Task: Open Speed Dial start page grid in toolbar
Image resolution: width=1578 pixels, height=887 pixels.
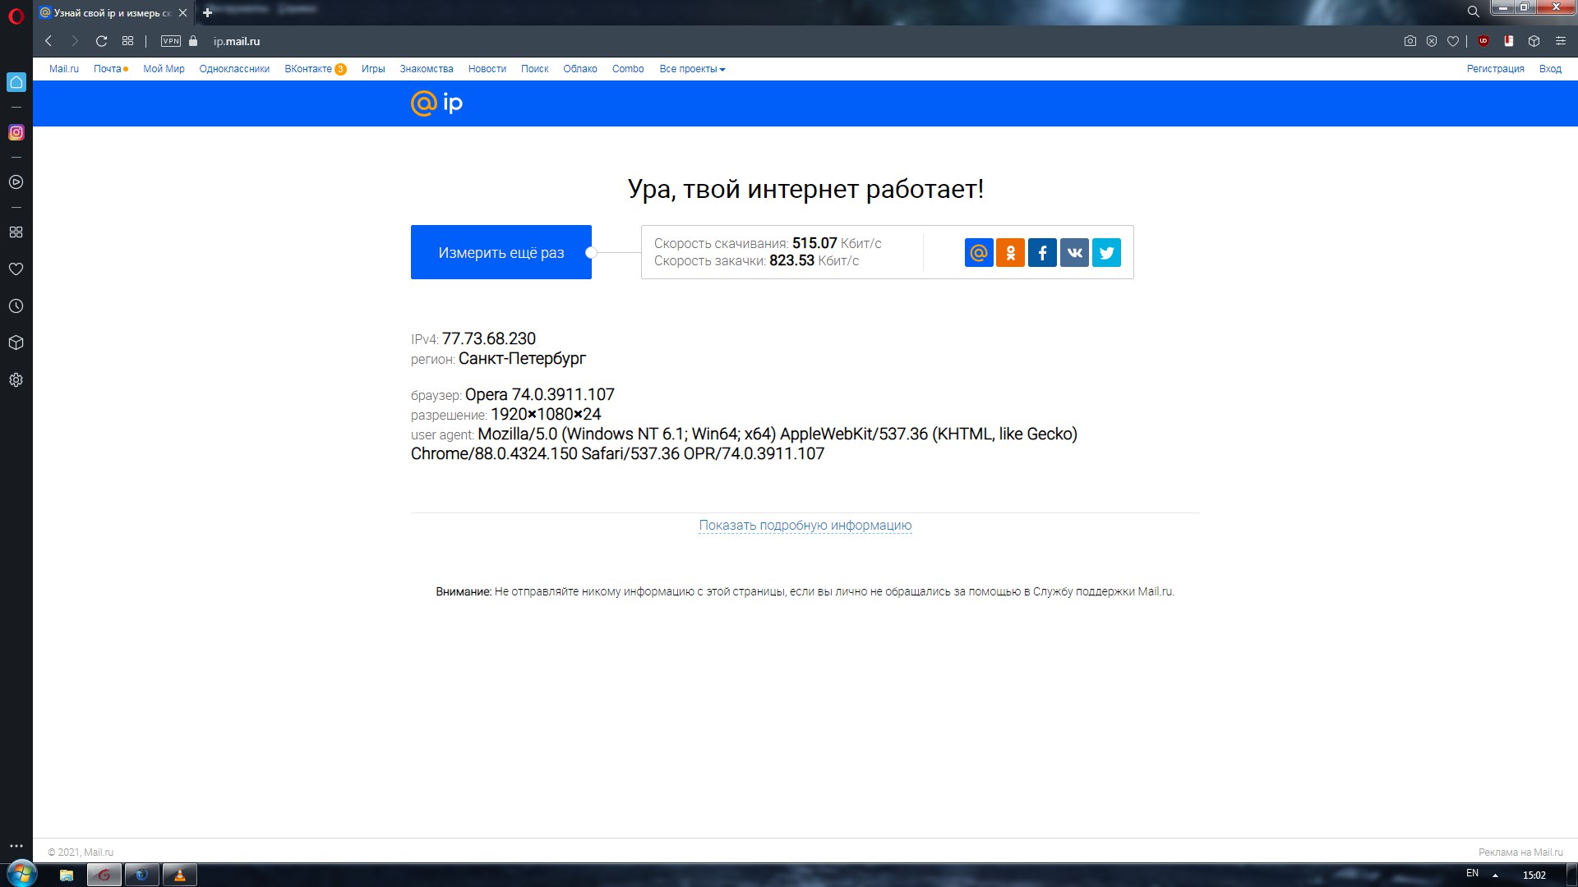Action: [127, 41]
